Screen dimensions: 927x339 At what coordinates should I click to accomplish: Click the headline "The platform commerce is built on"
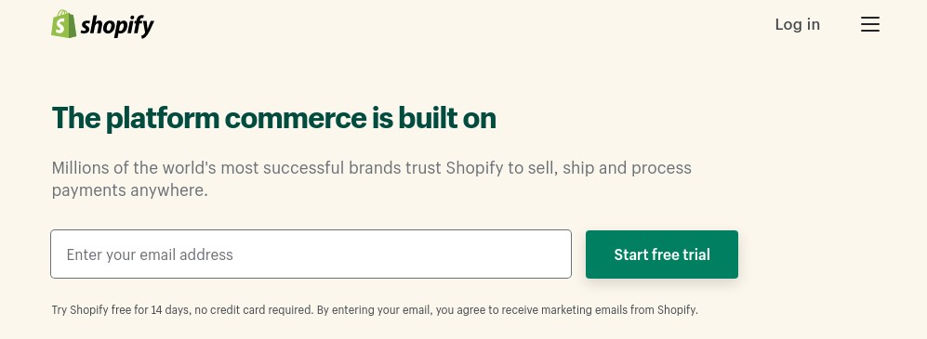(273, 118)
